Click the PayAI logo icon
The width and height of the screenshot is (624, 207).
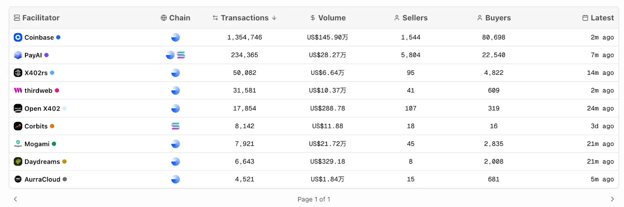[x=18, y=55]
